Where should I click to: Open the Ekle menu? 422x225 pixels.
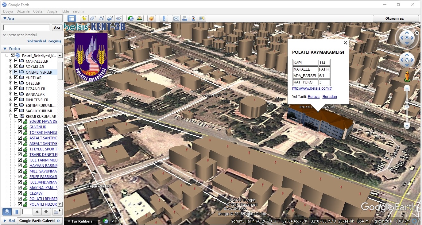coord(65,11)
